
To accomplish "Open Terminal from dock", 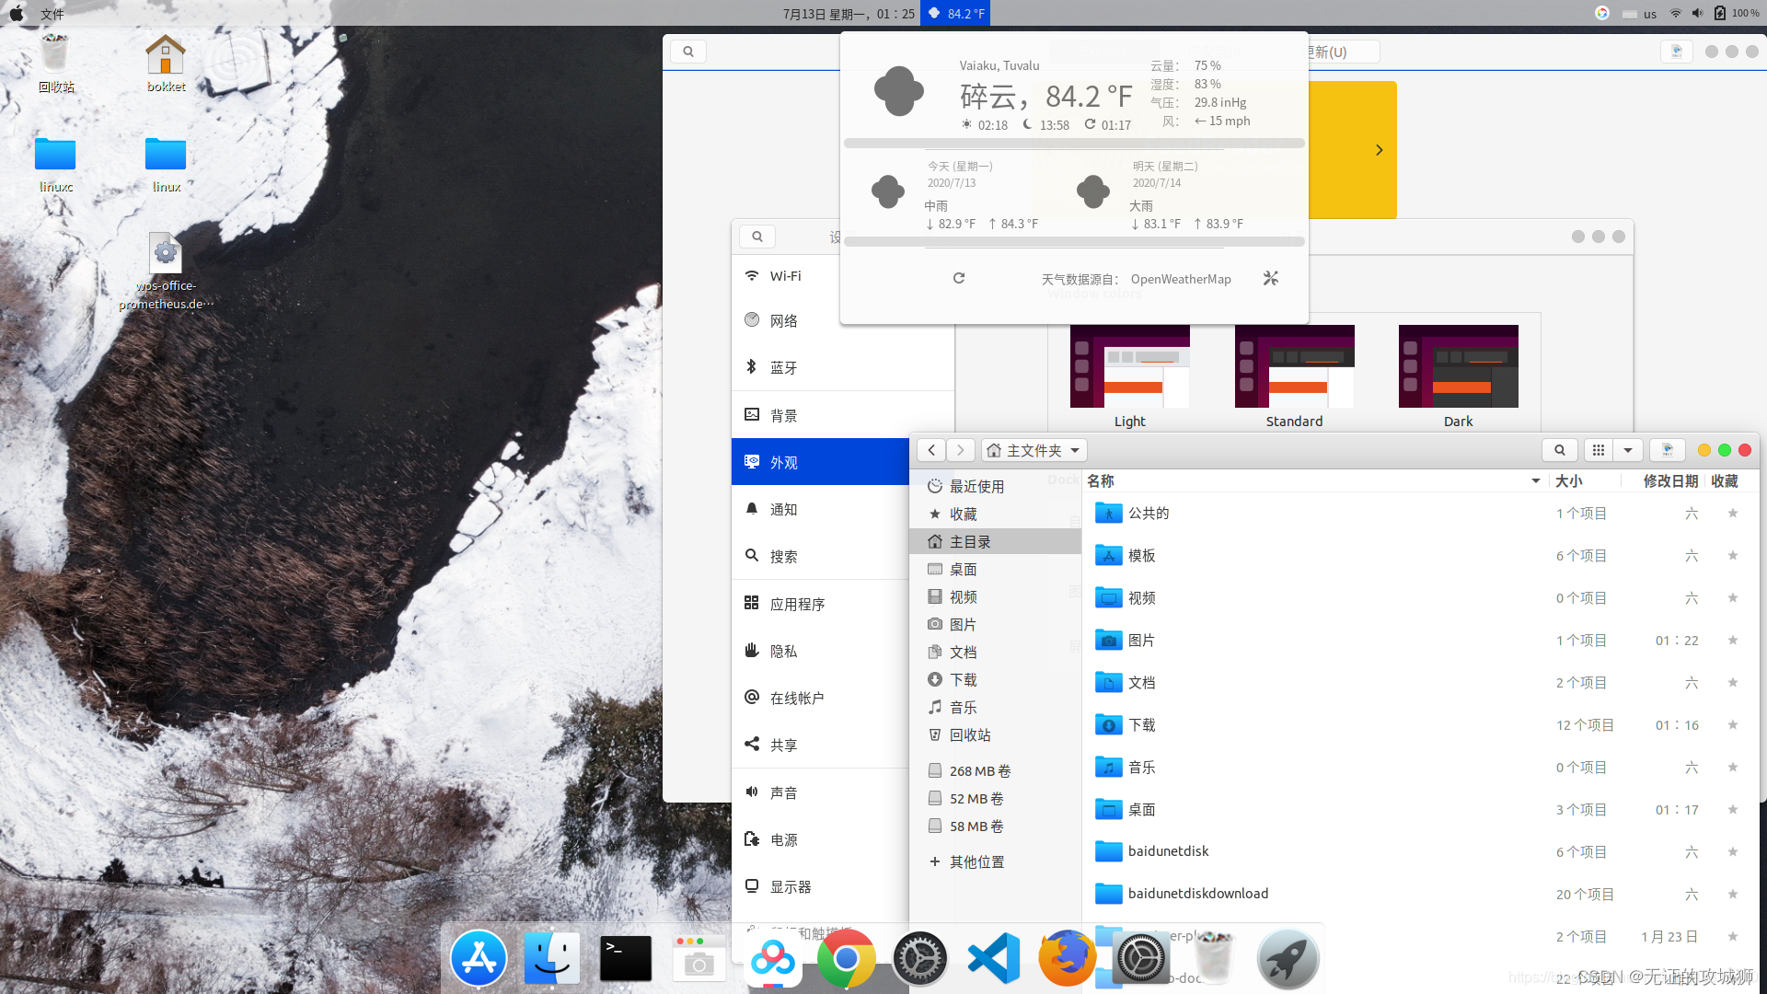I will coord(626,958).
